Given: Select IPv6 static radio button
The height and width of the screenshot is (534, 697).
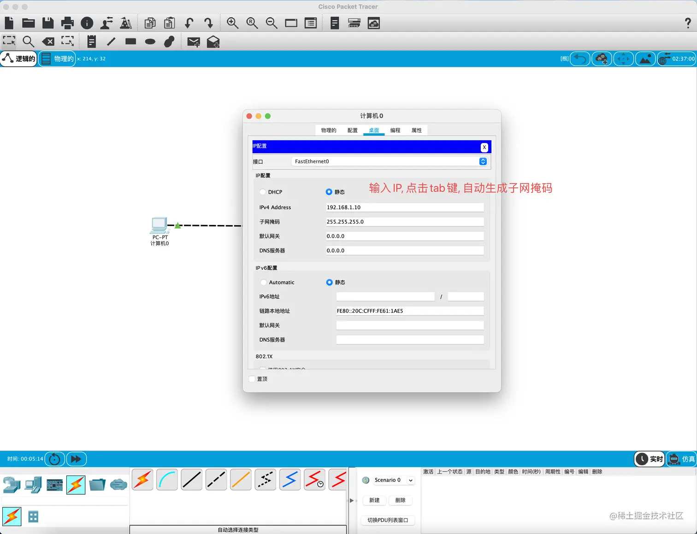Looking at the screenshot, I should [329, 282].
